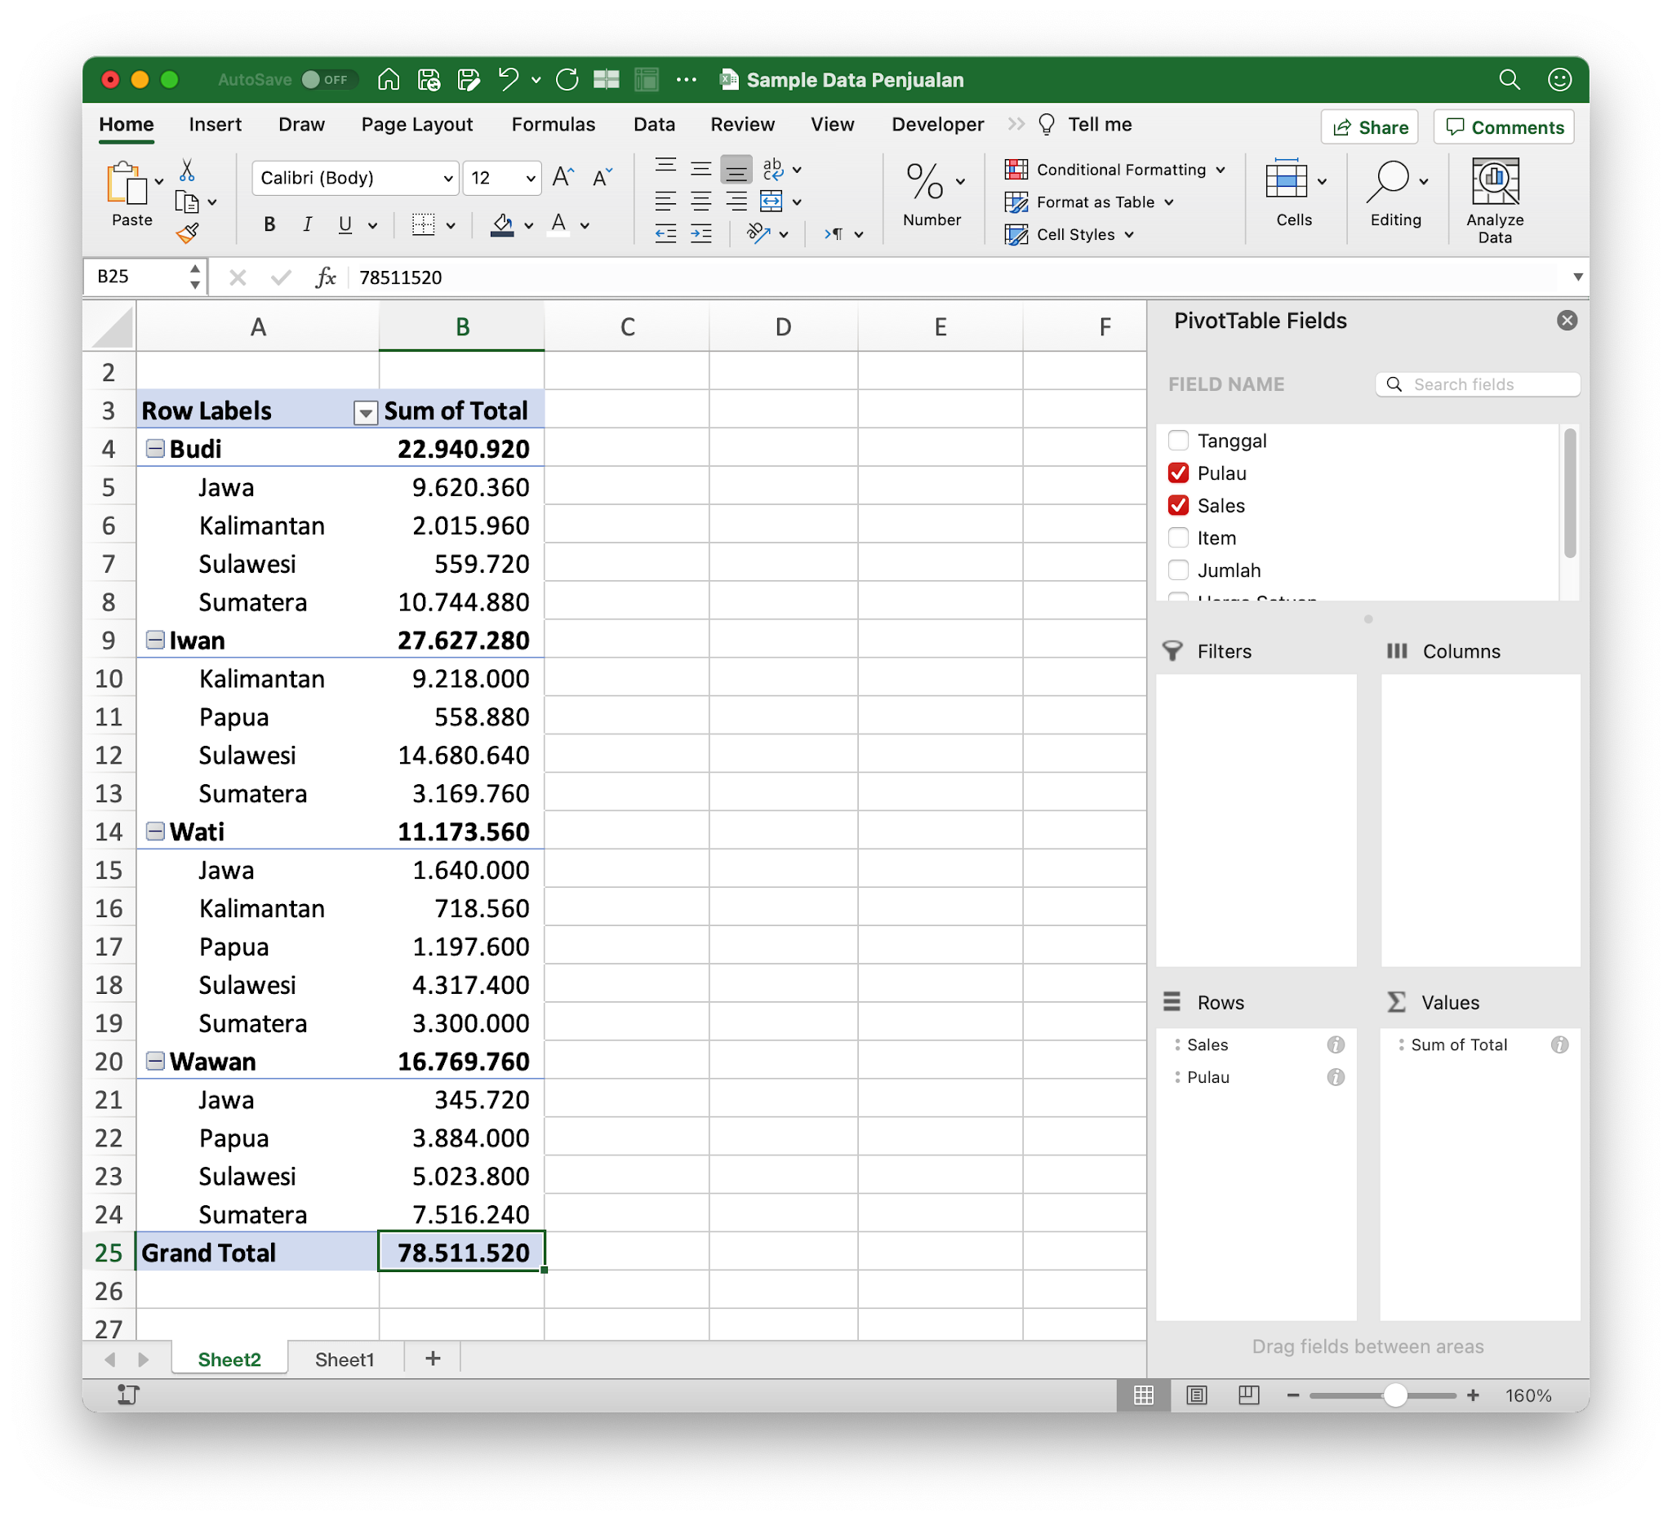Click the Format Painter brush icon
Screen dimensions: 1672x1521
pos(188,233)
